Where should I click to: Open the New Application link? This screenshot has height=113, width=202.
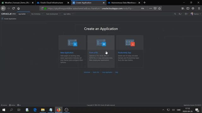pyautogui.click(x=67, y=53)
